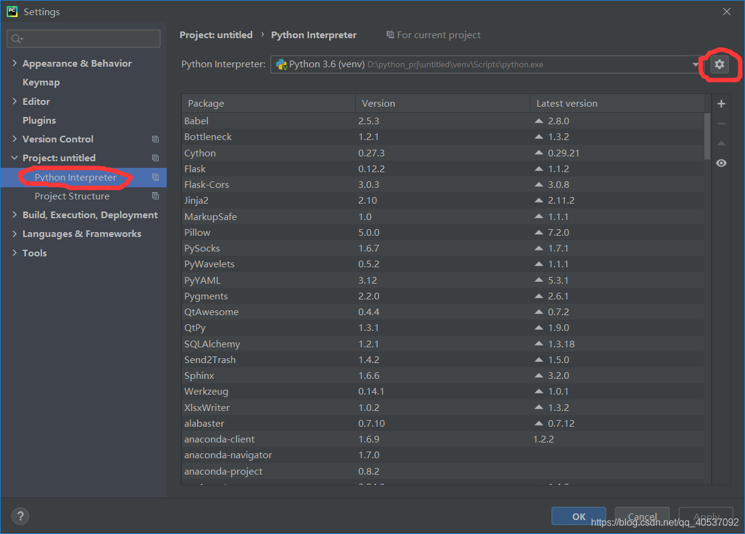Open the Python Interpreter dropdown list
The width and height of the screenshot is (745, 534).
click(x=695, y=64)
